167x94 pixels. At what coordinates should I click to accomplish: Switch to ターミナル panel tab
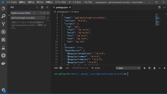click(x=96, y=68)
